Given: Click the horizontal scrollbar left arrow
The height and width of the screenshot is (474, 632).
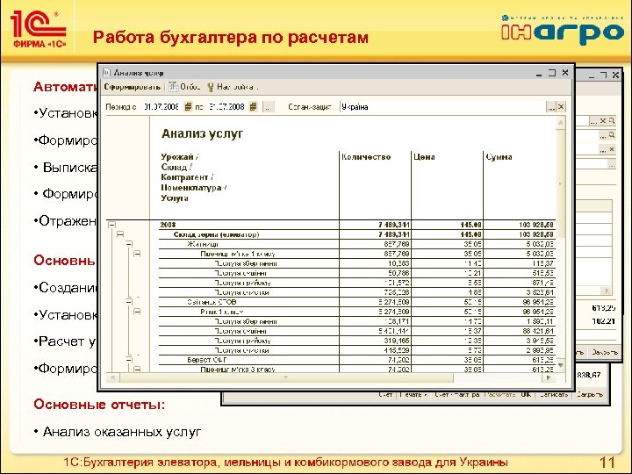Looking at the screenshot, I should click(x=113, y=377).
